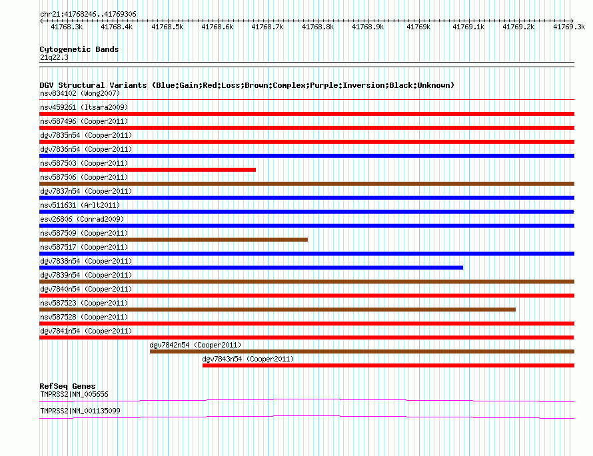Open nsv587496 (Cooper2011) variant label
Image resolution: width=593 pixels, height=456 pixels.
tap(84, 121)
